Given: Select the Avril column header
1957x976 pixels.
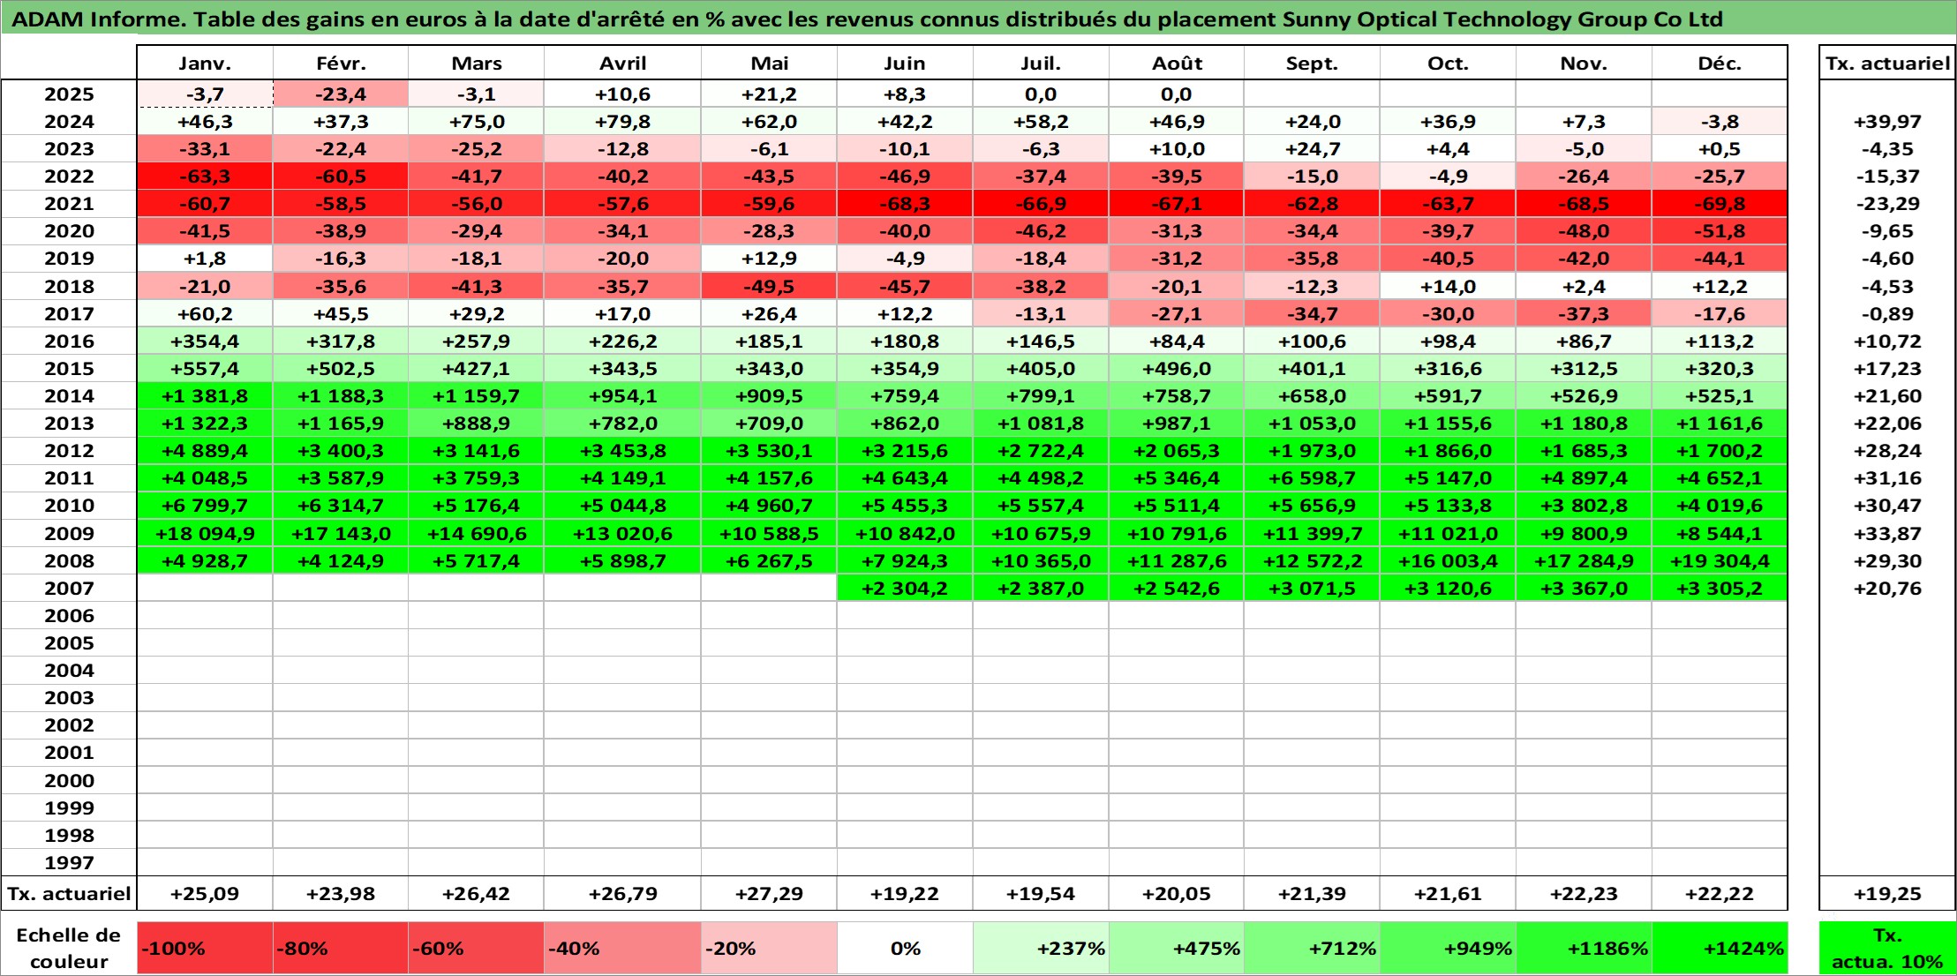Looking at the screenshot, I should 623,63.
